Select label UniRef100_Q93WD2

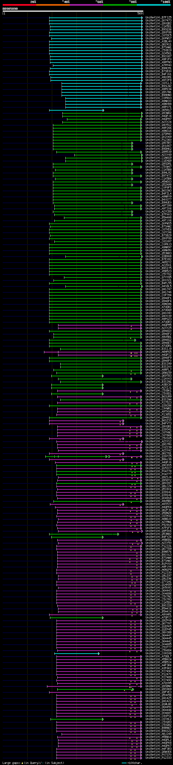point(158,113)
